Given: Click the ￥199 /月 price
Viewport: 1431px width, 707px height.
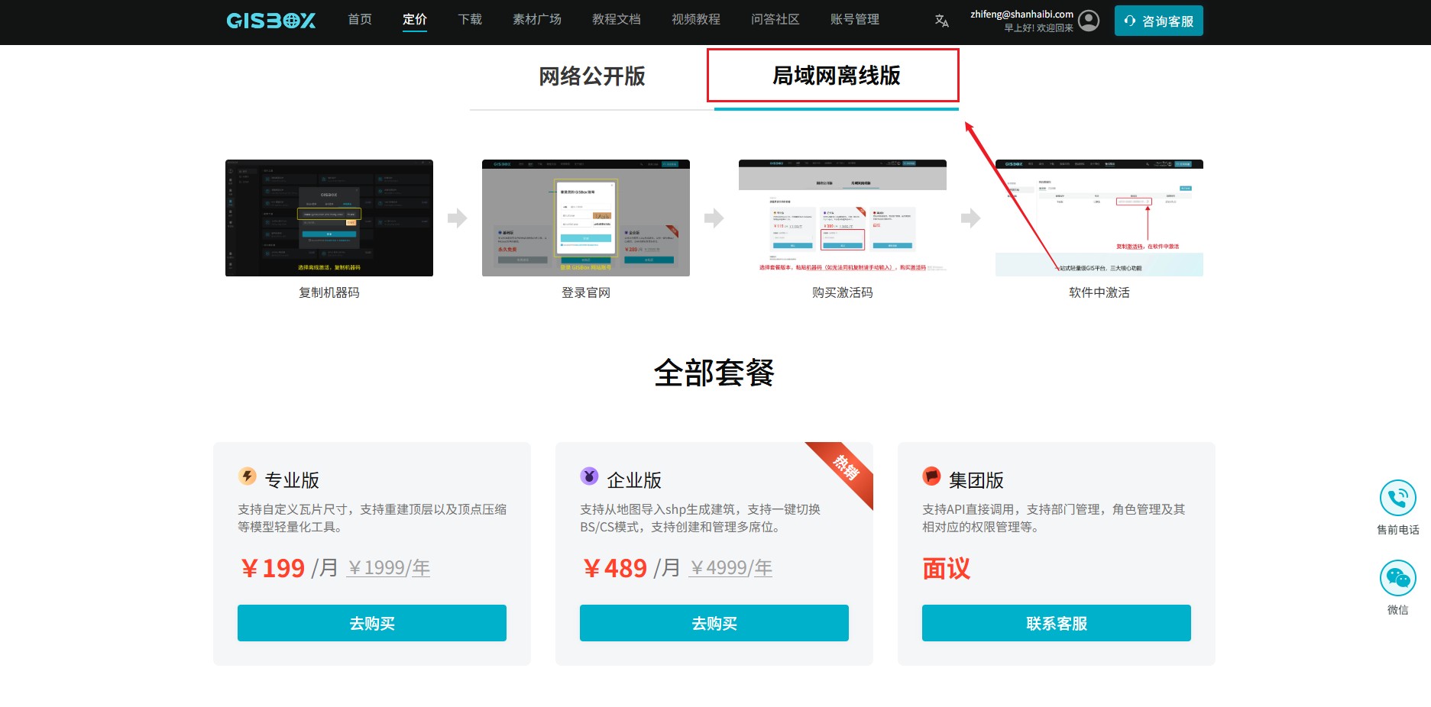Looking at the screenshot, I should click(288, 568).
